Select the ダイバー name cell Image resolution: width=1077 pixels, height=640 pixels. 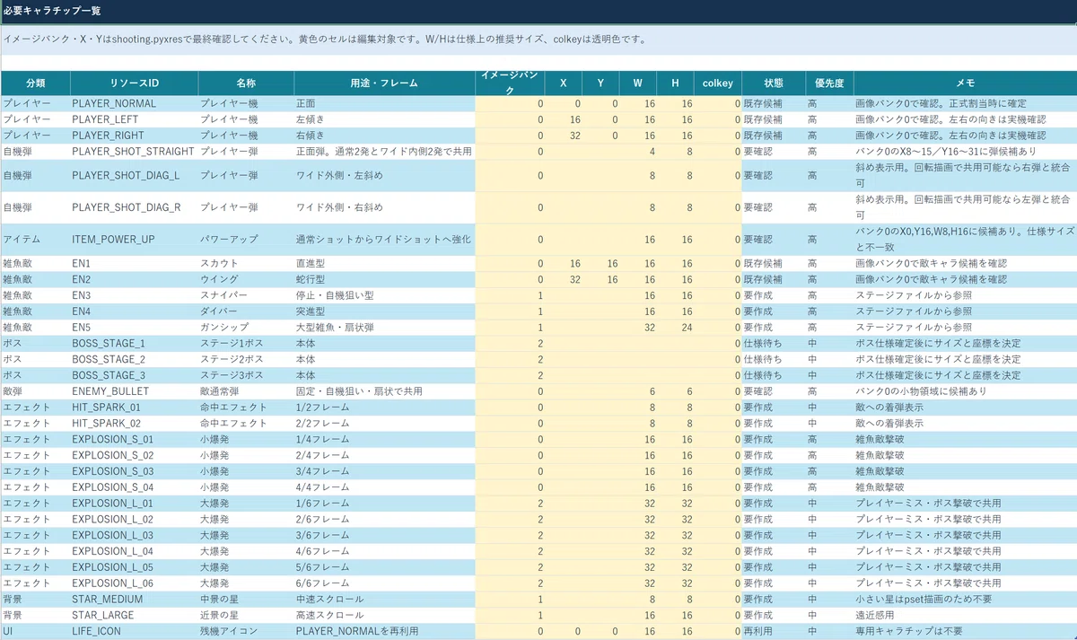tap(246, 311)
